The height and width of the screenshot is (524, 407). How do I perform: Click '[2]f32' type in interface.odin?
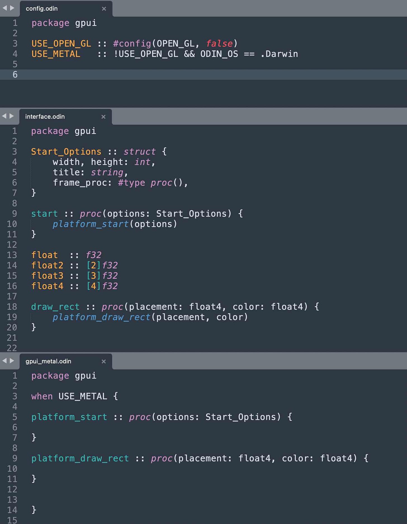(x=102, y=265)
